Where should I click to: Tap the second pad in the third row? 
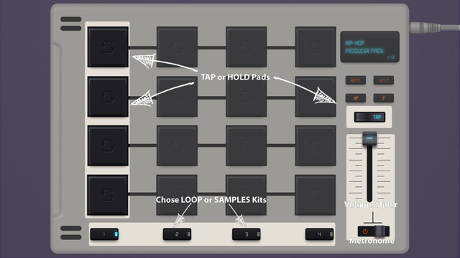[177, 145]
